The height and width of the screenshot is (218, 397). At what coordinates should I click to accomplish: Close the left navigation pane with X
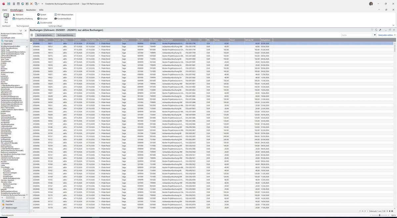[x=25, y=30]
